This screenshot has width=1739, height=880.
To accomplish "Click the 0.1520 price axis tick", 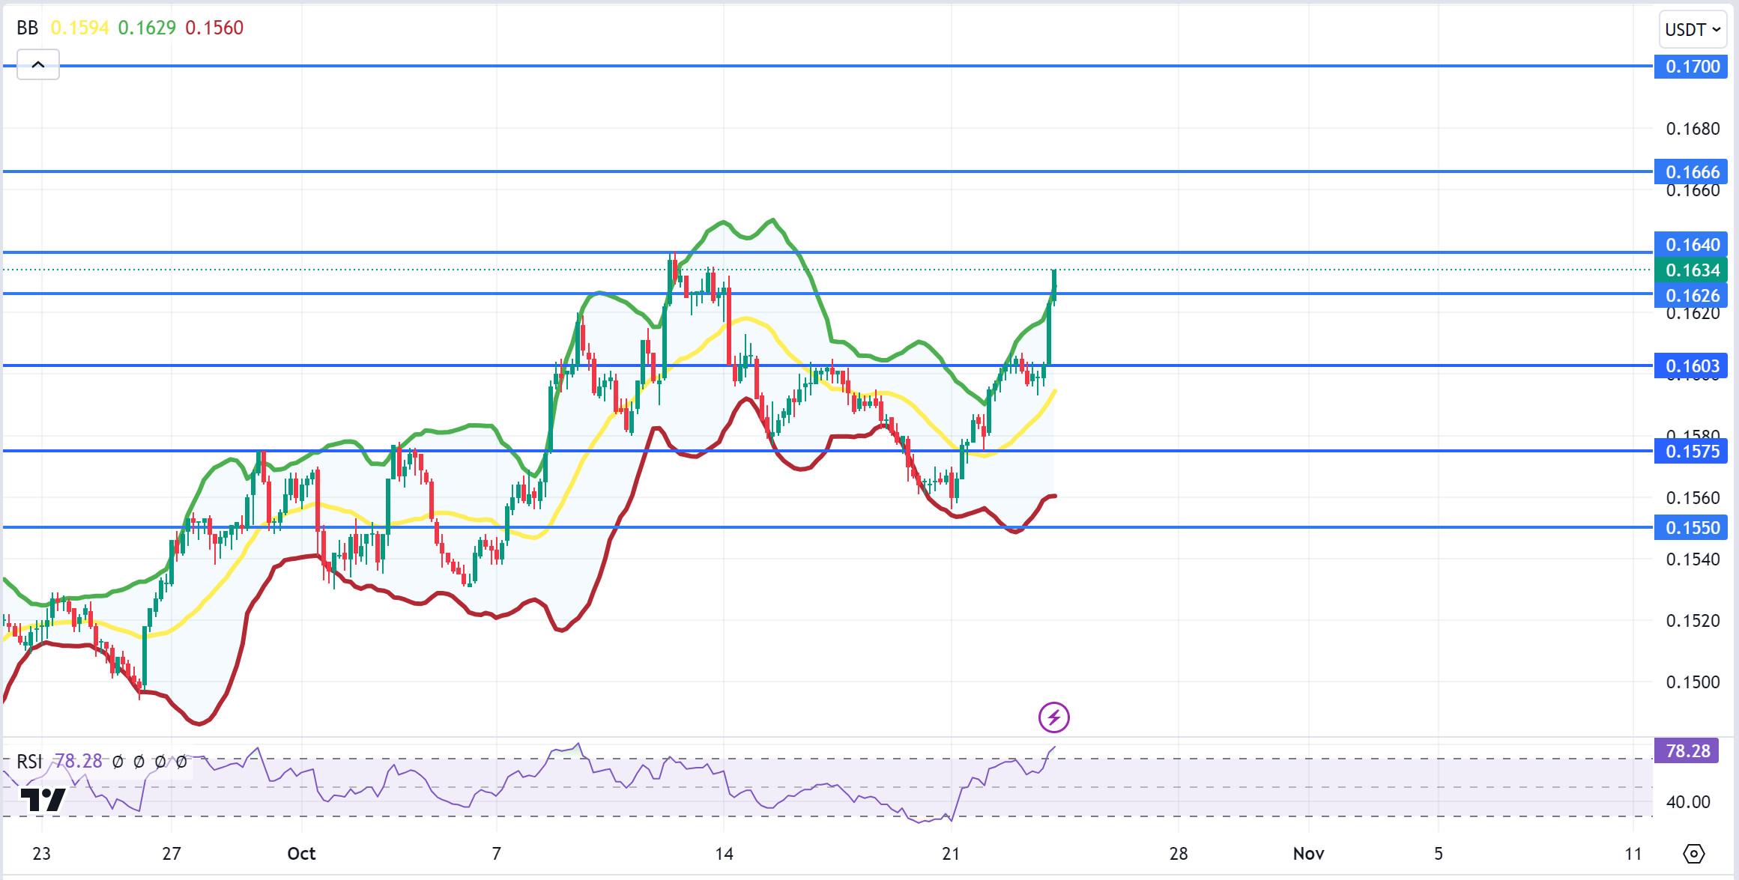I will click(x=1693, y=621).
